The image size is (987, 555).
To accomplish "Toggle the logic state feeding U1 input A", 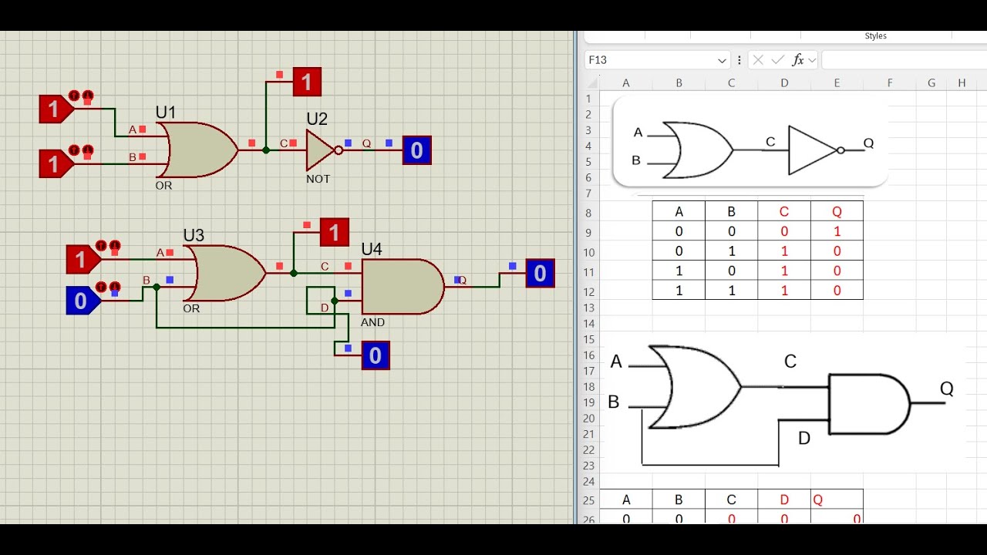I will coord(56,109).
